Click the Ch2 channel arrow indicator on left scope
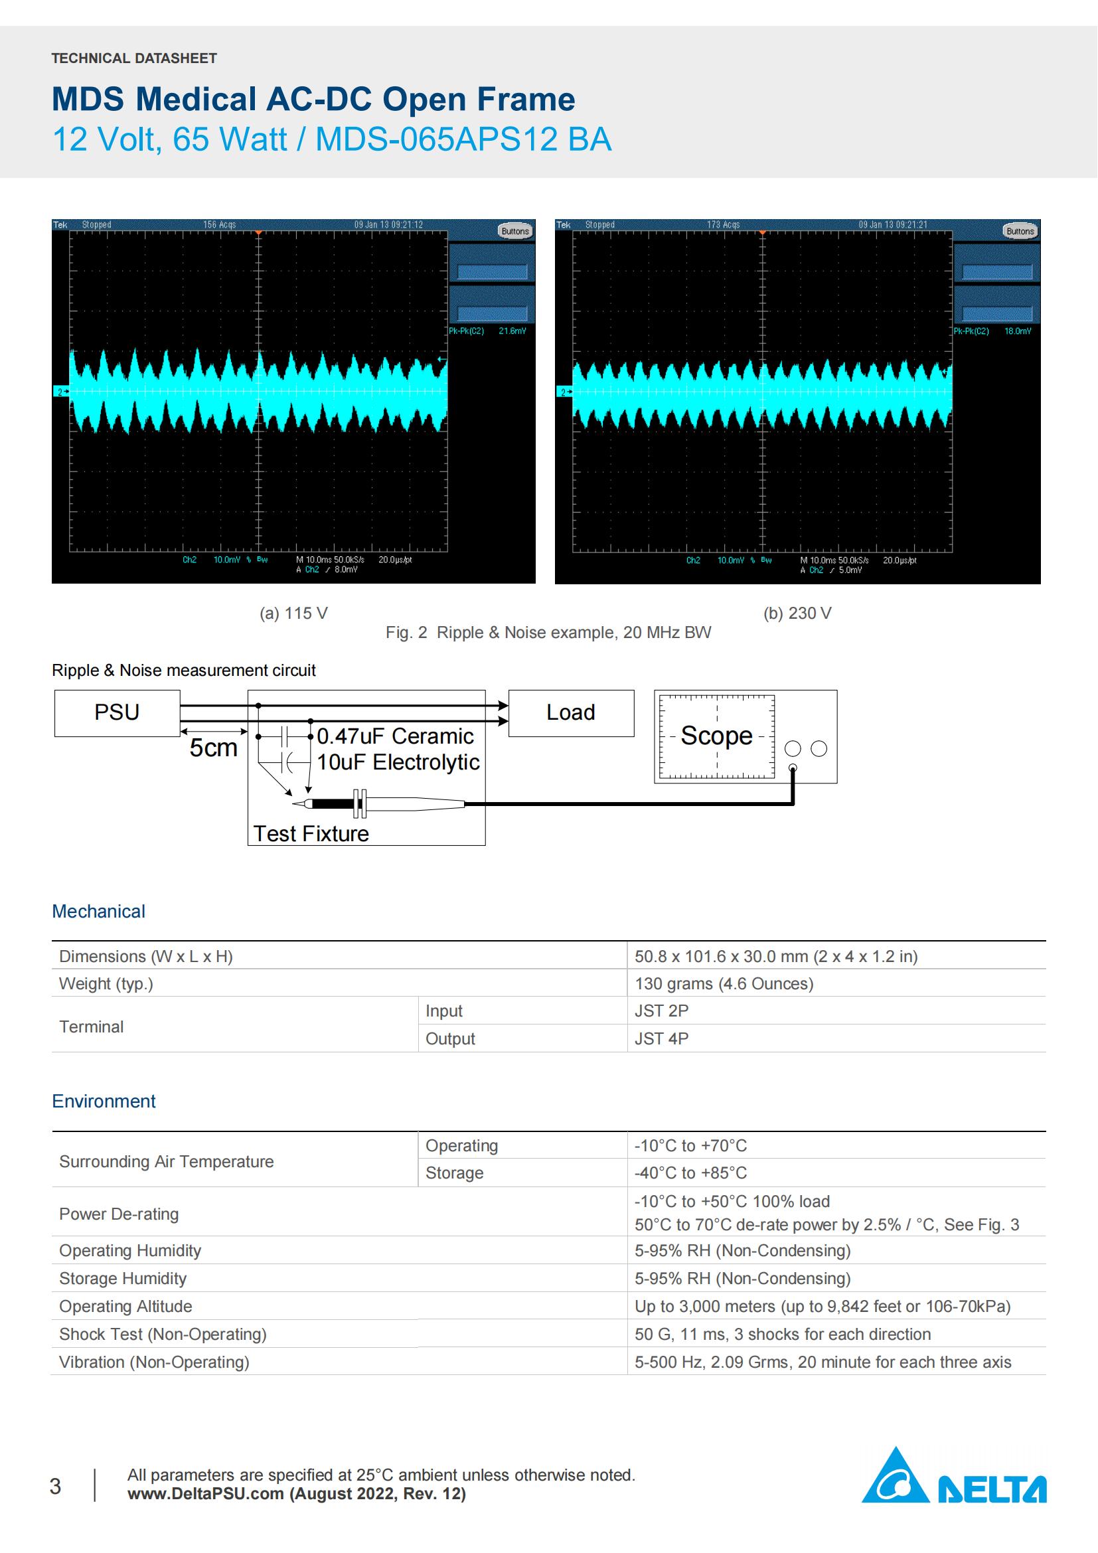1098x1553 pixels. click(x=61, y=391)
